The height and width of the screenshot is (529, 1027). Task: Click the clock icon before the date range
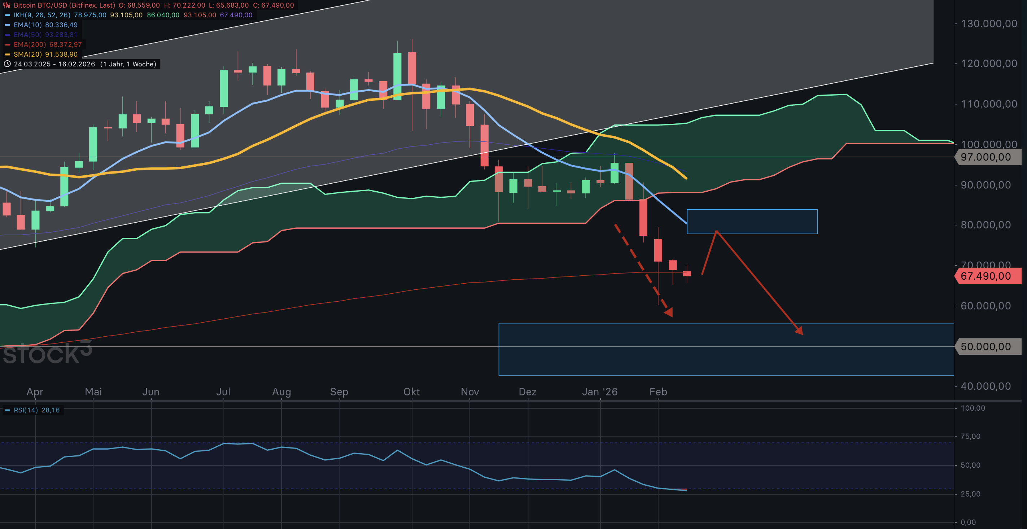pyautogui.click(x=7, y=64)
